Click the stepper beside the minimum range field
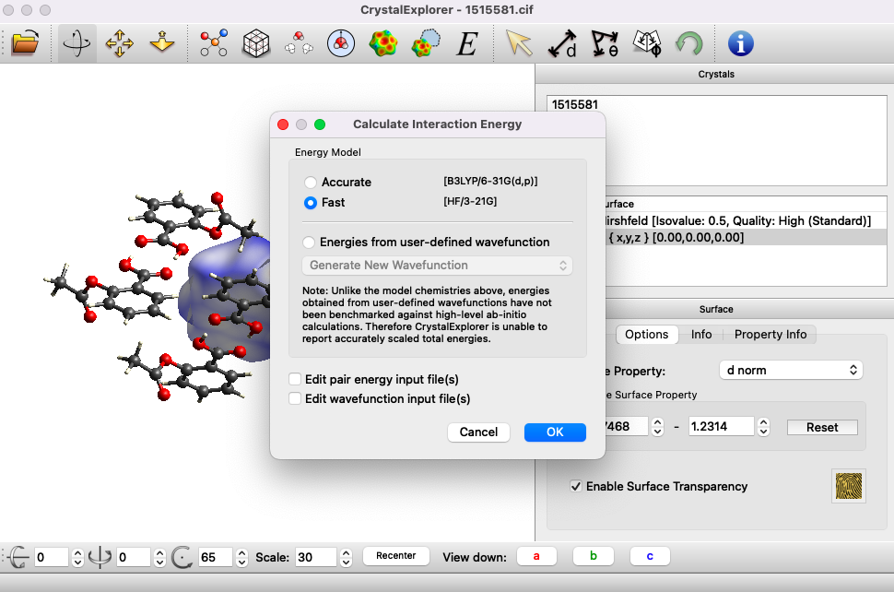This screenshot has height=592, width=894. coord(657,427)
